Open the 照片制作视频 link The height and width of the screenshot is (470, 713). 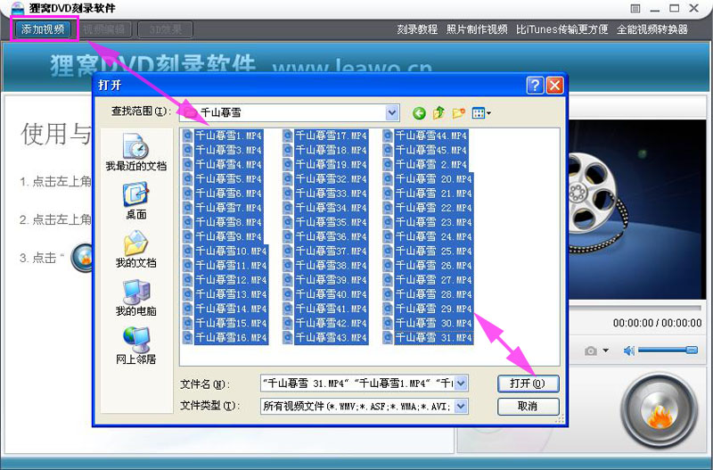click(477, 29)
